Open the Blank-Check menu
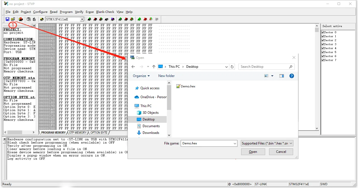The image size is (358, 188). pyautogui.click(x=105, y=12)
